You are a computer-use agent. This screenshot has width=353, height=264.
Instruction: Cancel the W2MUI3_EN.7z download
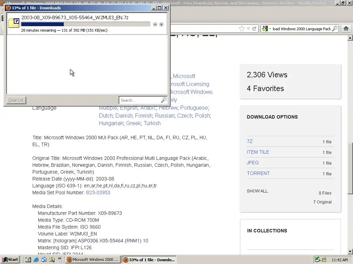(x=161, y=24)
